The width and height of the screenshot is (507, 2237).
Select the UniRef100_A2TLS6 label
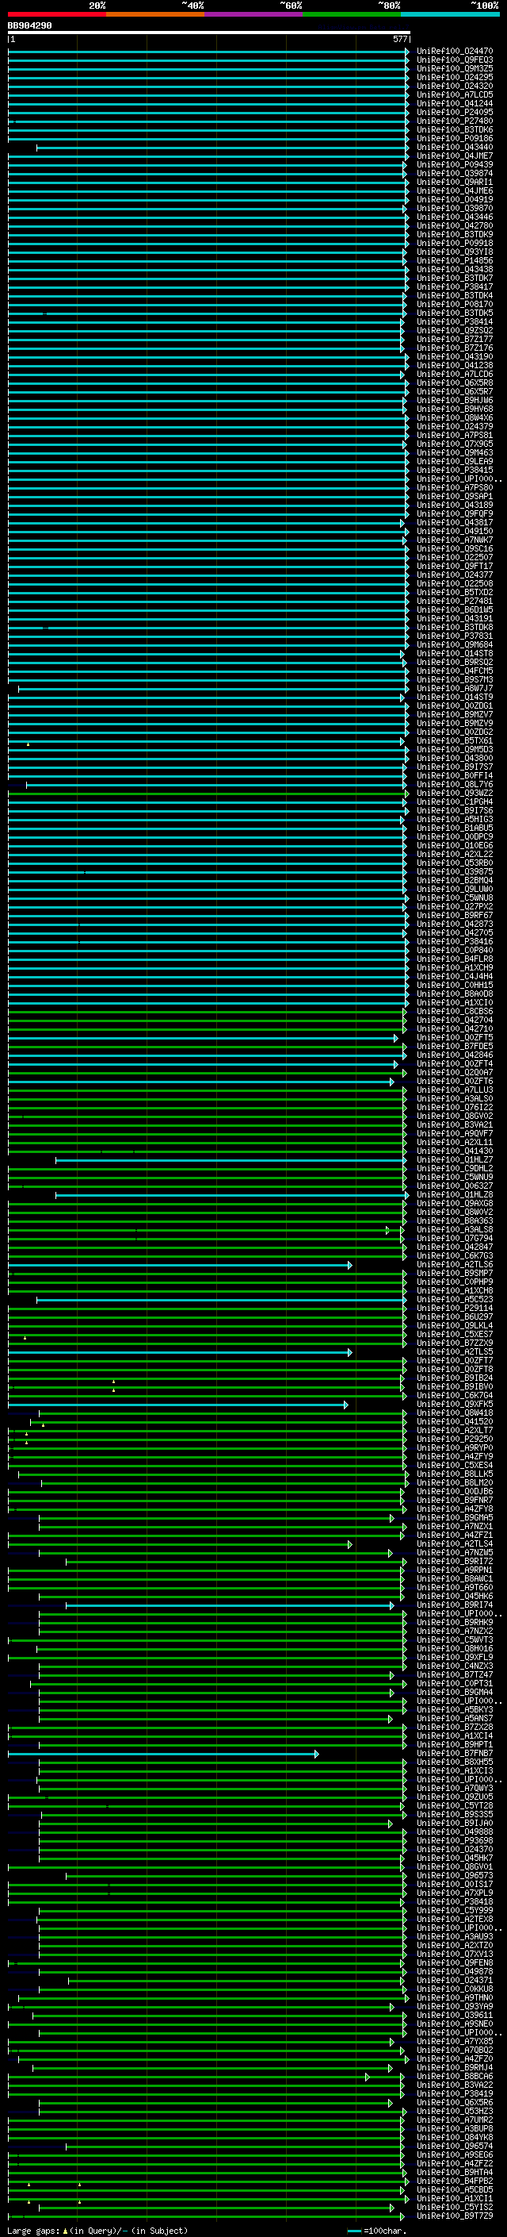[455, 1264]
